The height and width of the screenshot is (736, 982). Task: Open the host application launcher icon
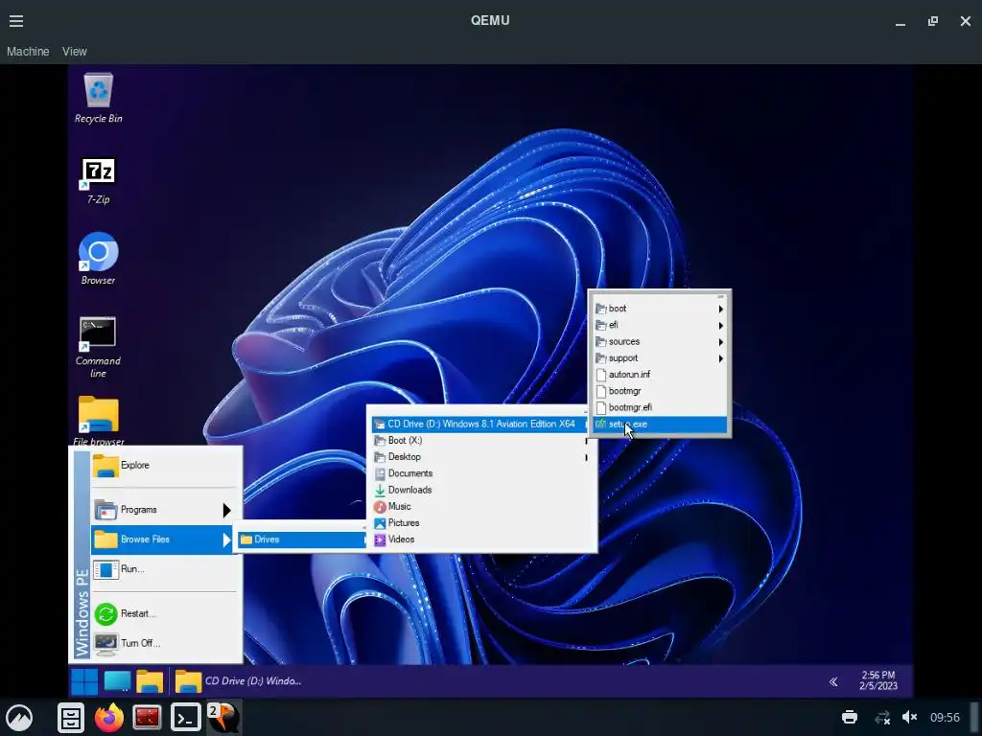(x=19, y=717)
